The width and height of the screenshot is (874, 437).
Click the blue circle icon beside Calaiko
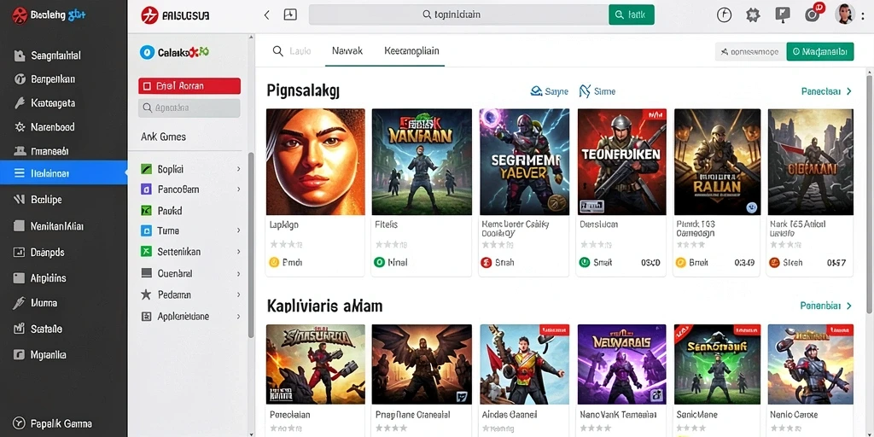tap(147, 52)
